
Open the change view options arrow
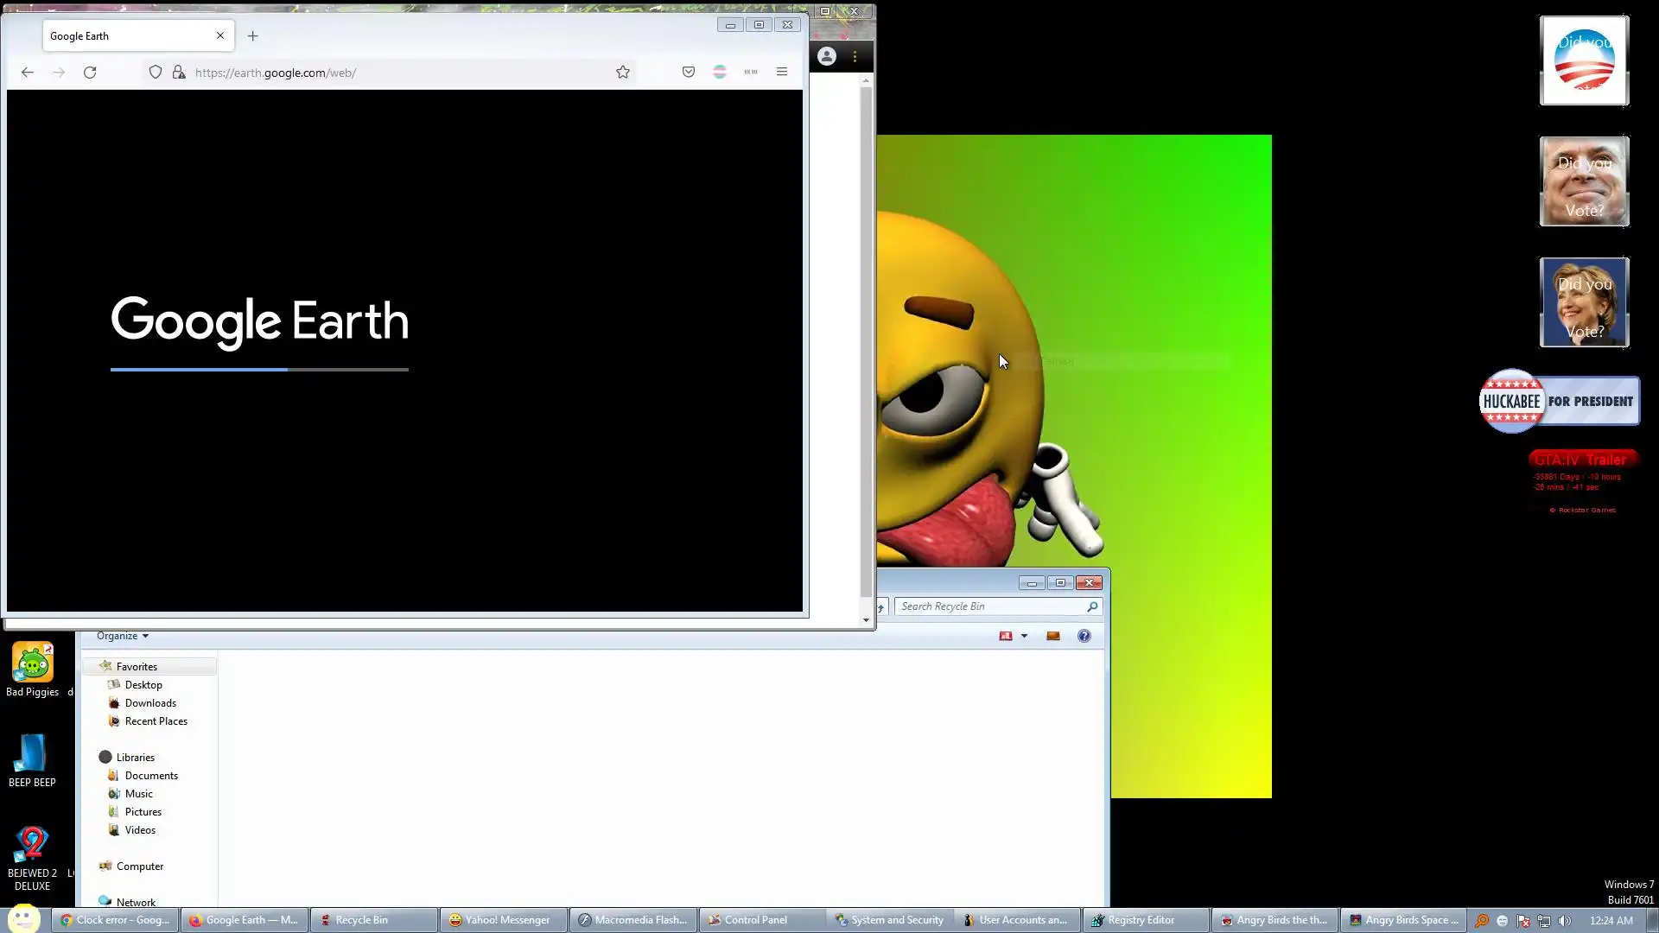click(1025, 636)
